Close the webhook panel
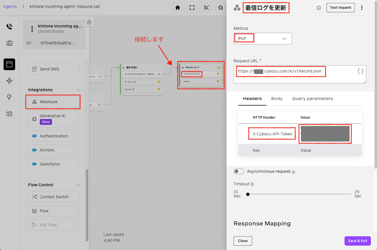 tap(243, 241)
